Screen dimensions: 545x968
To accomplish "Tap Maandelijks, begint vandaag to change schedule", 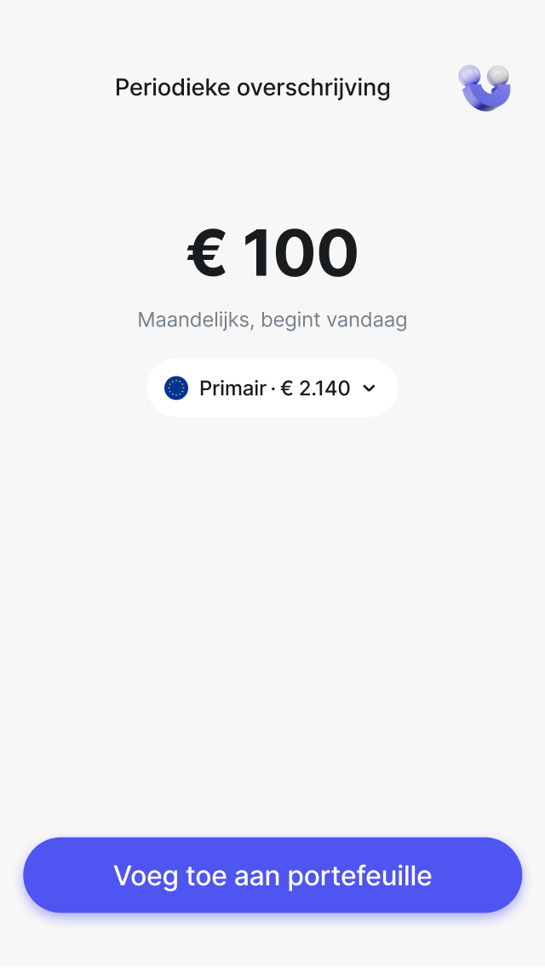I will tap(272, 320).
